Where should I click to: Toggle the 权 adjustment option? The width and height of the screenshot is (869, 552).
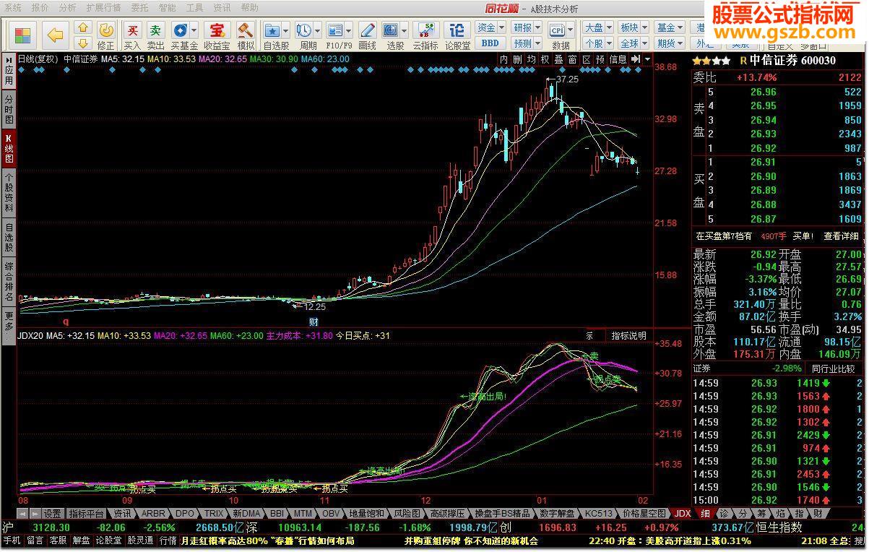(545, 59)
